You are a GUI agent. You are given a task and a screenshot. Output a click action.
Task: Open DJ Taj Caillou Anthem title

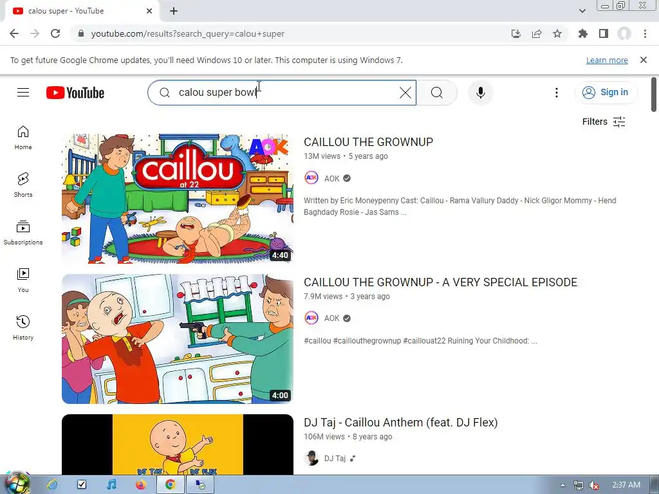coord(400,423)
